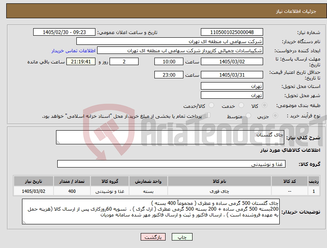Click the تاریخ نیاز column header
This screenshot has width=327, height=248.
[33, 181]
